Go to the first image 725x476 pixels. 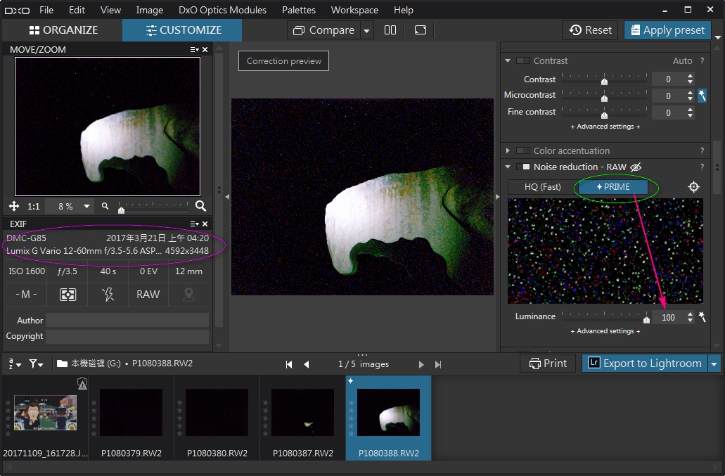point(289,364)
